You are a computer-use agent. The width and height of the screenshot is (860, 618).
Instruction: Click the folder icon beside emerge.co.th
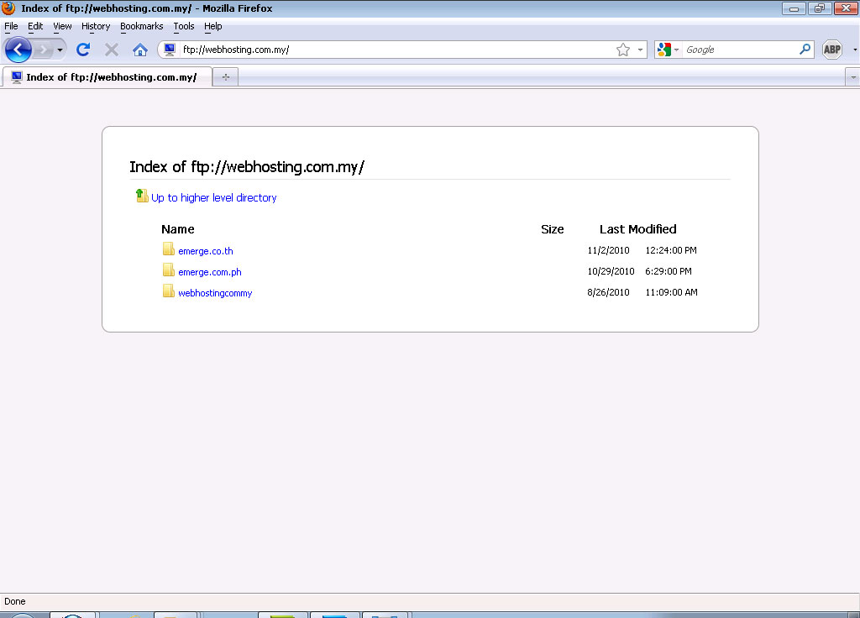point(169,249)
